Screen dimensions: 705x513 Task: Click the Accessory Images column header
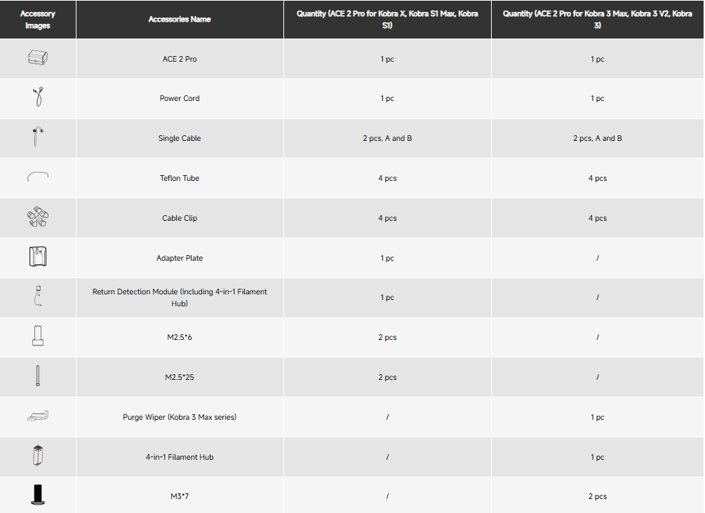pos(38,20)
